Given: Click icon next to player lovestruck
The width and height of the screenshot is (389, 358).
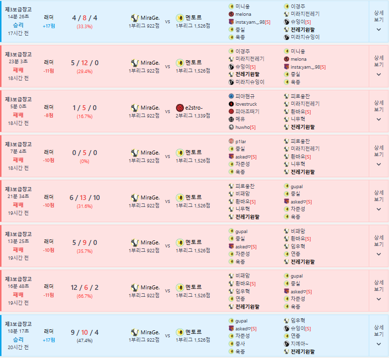Looking at the screenshot, I should [231, 104].
